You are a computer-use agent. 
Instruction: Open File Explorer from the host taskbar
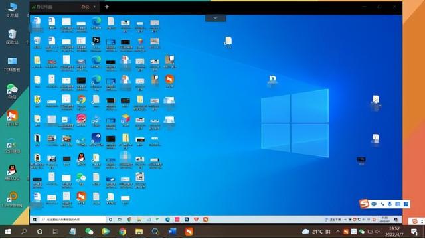coord(139,232)
